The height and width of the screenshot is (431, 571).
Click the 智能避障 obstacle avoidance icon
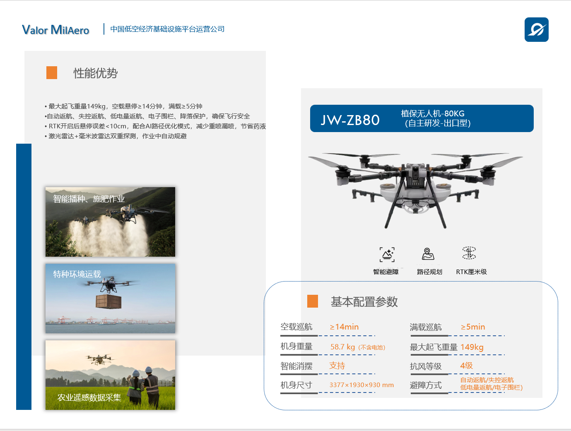[x=387, y=255]
